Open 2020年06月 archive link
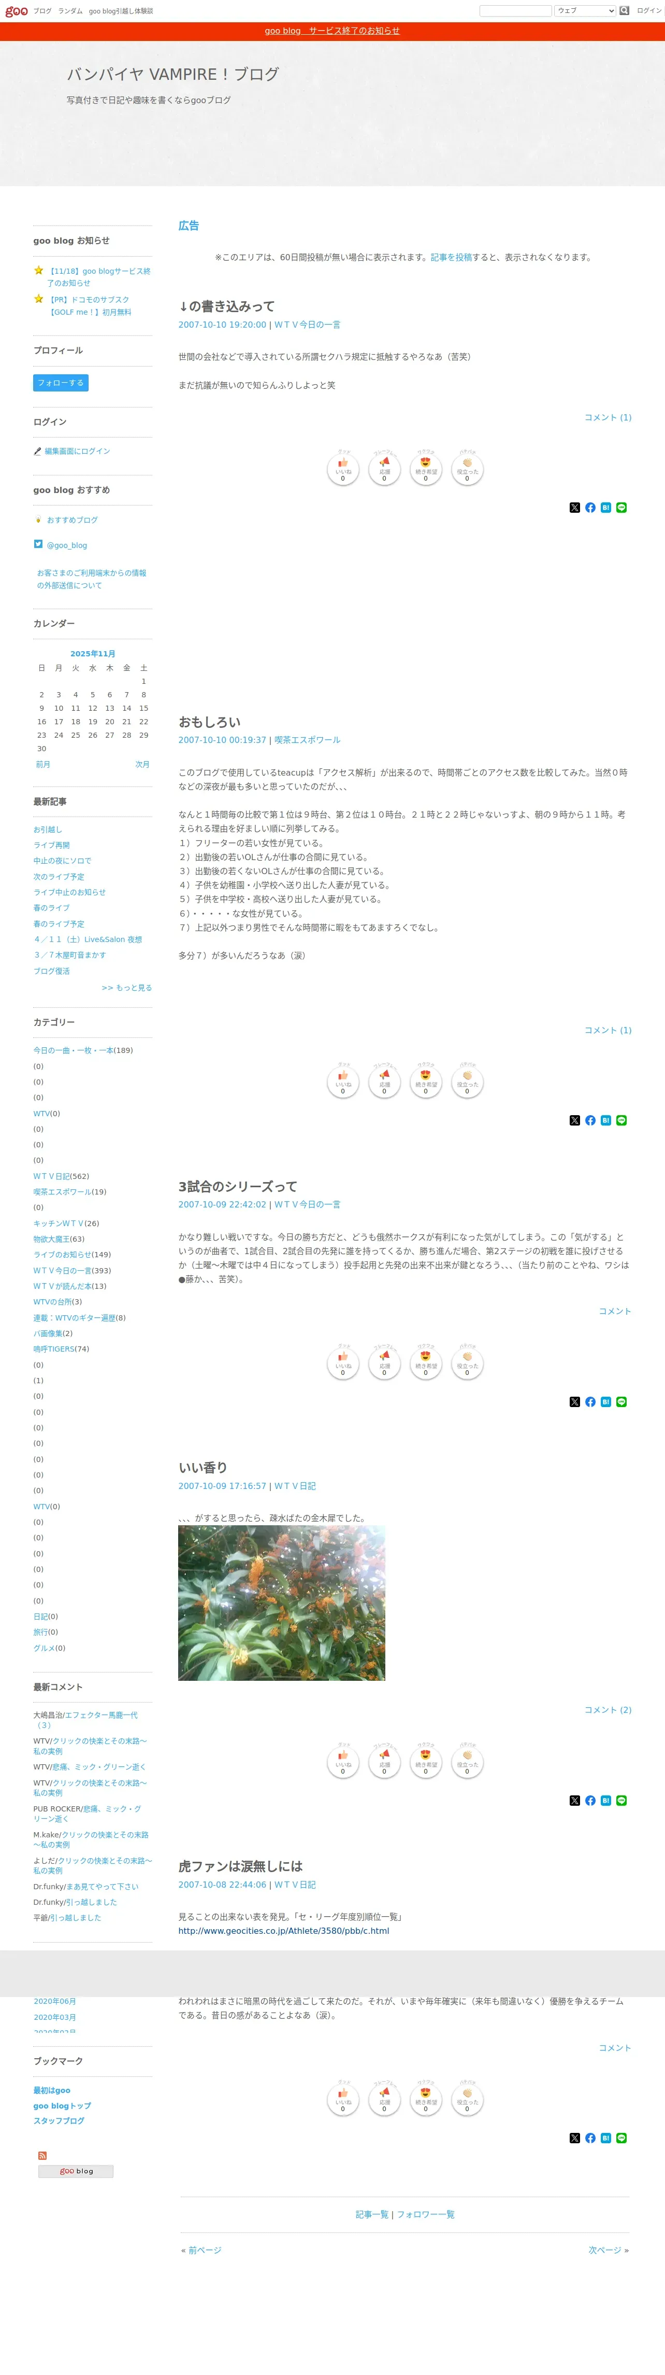Viewport: 665px width, 2375px height. tap(55, 2002)
